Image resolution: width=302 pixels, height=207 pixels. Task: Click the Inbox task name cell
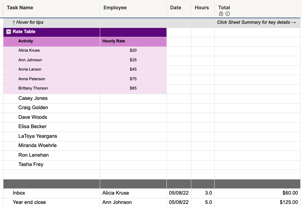point(19,193)
